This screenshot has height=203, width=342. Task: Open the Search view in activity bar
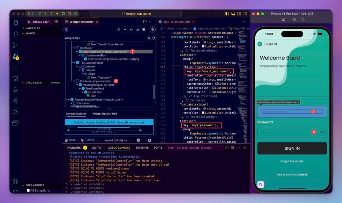click(x=15, y=34)
